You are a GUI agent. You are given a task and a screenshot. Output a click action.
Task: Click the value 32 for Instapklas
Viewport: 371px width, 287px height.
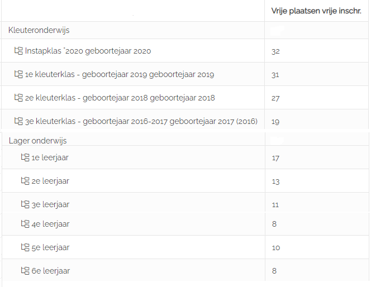click(275, 51)
